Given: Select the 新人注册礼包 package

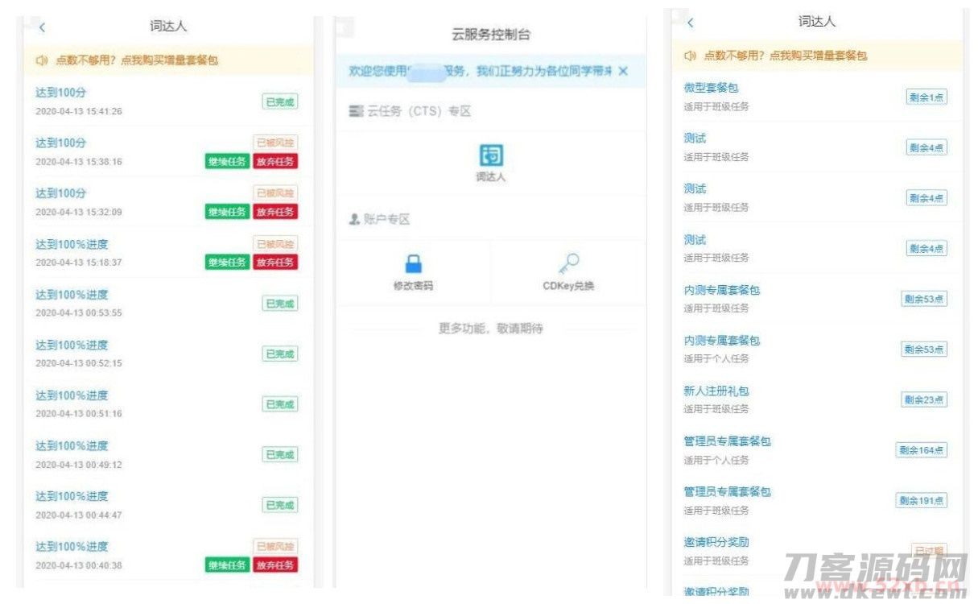Looking at the screenshot, I should pos(716,391).
